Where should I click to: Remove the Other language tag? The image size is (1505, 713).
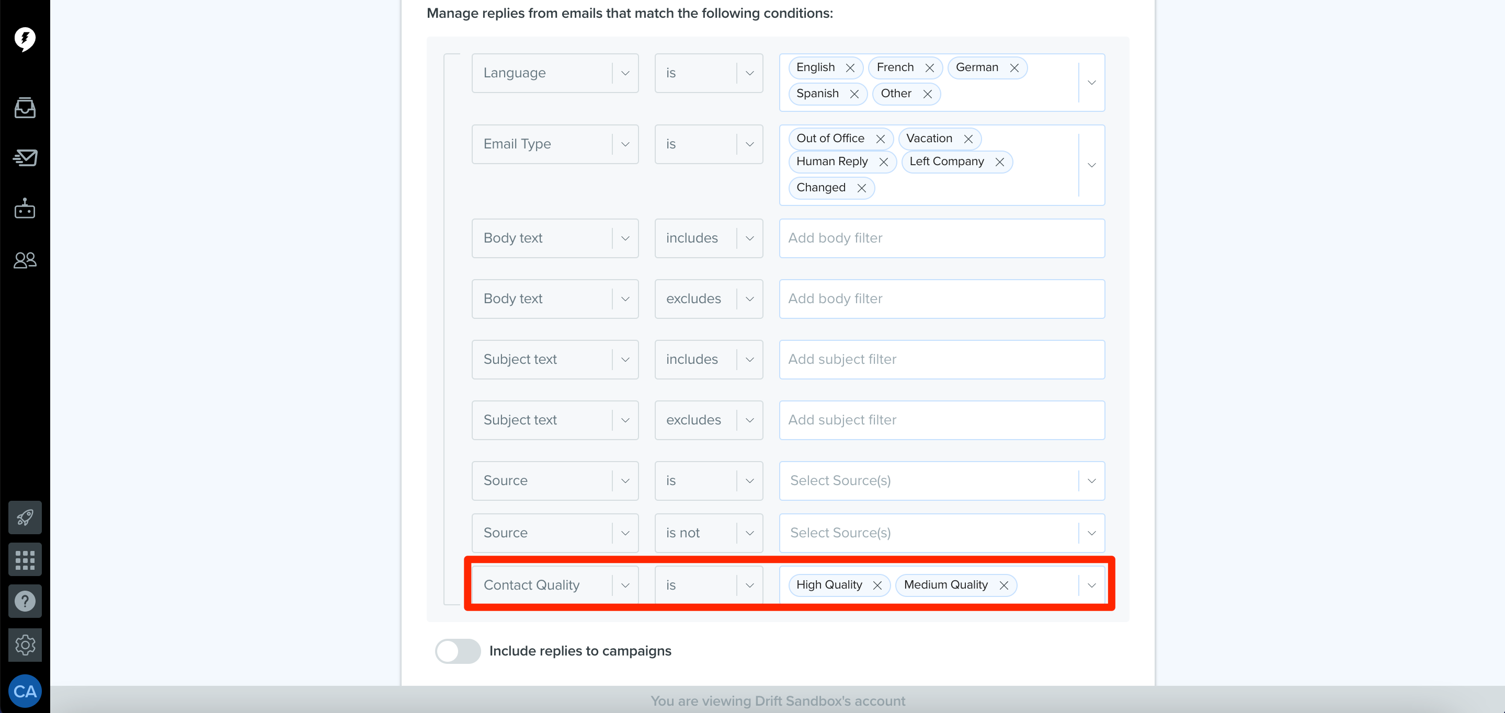click(x=927, y=94)
